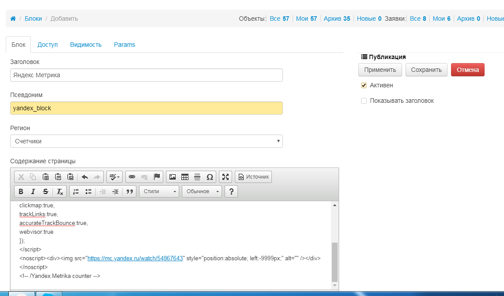Insert special character (Omega icon)
The image size is (504, 296).
[210, 177]
